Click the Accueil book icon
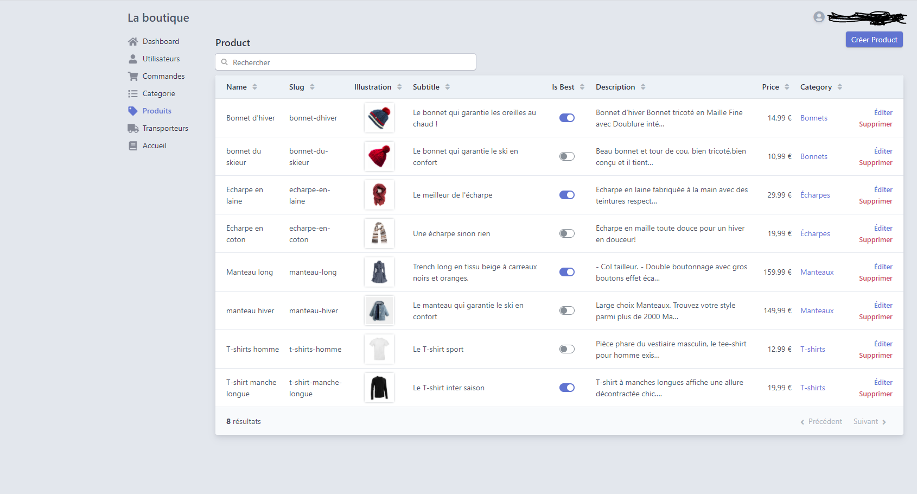 pyautogui.click(x=133, y=146)
